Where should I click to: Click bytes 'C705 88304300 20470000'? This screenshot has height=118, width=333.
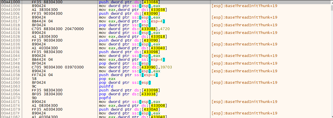(x=57, y=29)
